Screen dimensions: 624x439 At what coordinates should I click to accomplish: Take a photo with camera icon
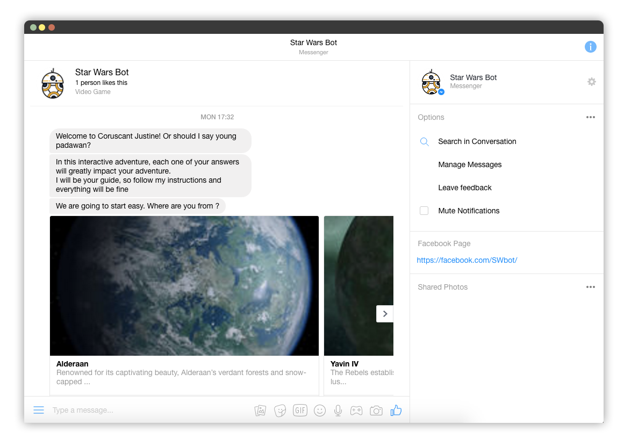click(x=376, y=411)
